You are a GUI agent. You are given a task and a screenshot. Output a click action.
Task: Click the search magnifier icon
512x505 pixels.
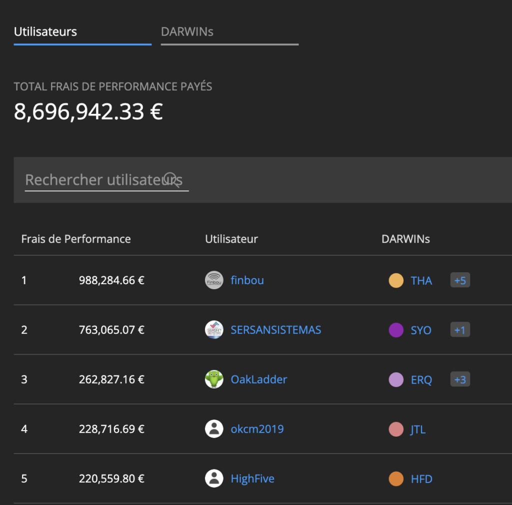click(172, 179)
